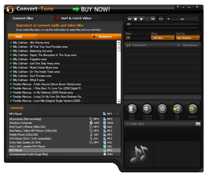This screenshot has width=206, height=176.
Task: Choose Windows Computer profile
Action: [x=64, y=123]
